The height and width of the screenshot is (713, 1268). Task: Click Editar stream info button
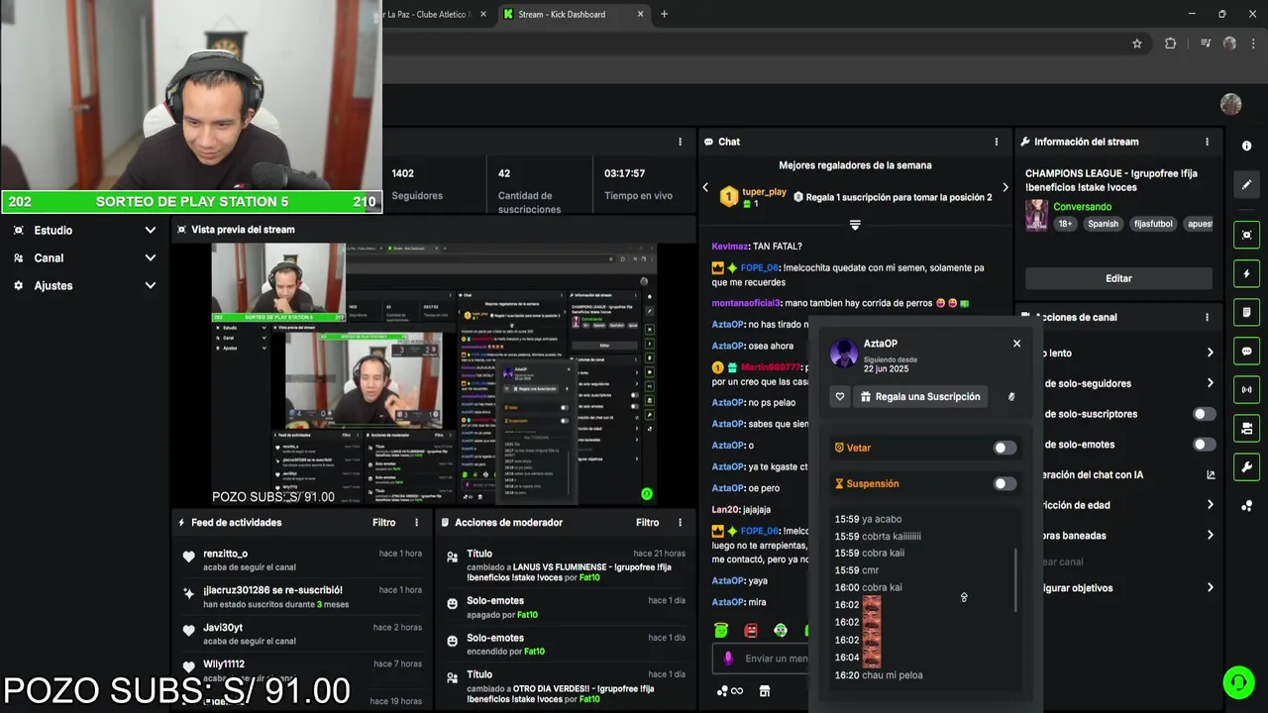click(1118, 278)
